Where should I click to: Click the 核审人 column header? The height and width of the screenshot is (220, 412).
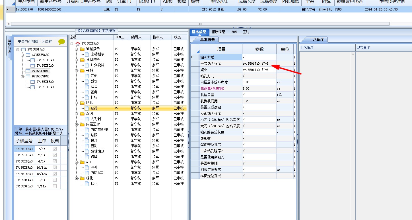click(x=161, y=37)
